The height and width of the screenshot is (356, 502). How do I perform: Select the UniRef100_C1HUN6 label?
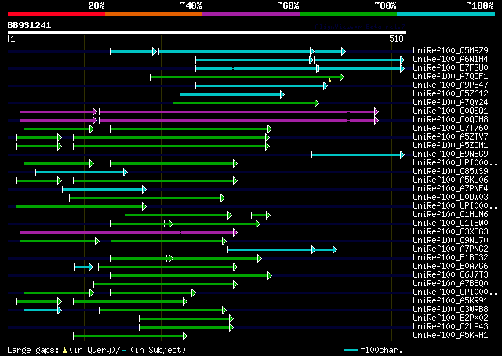tap(450, 215)
